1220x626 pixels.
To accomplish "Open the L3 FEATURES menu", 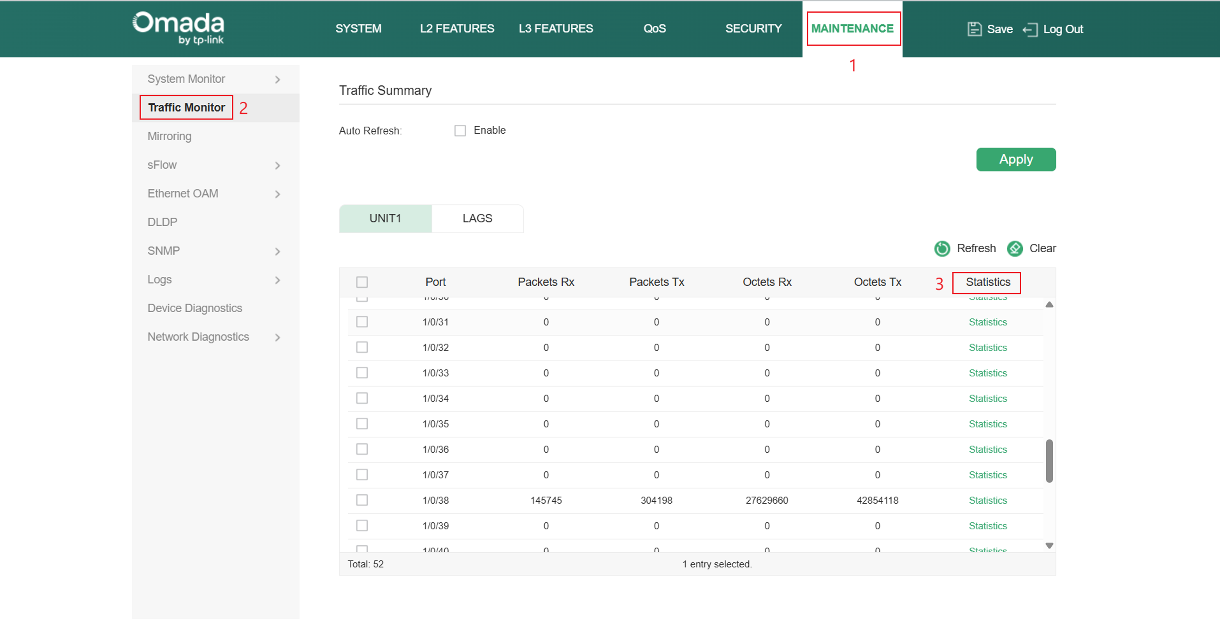I will (x=556, y=29).
